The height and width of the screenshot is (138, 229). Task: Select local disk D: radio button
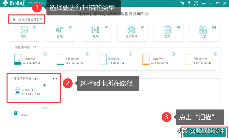point(88,54)
